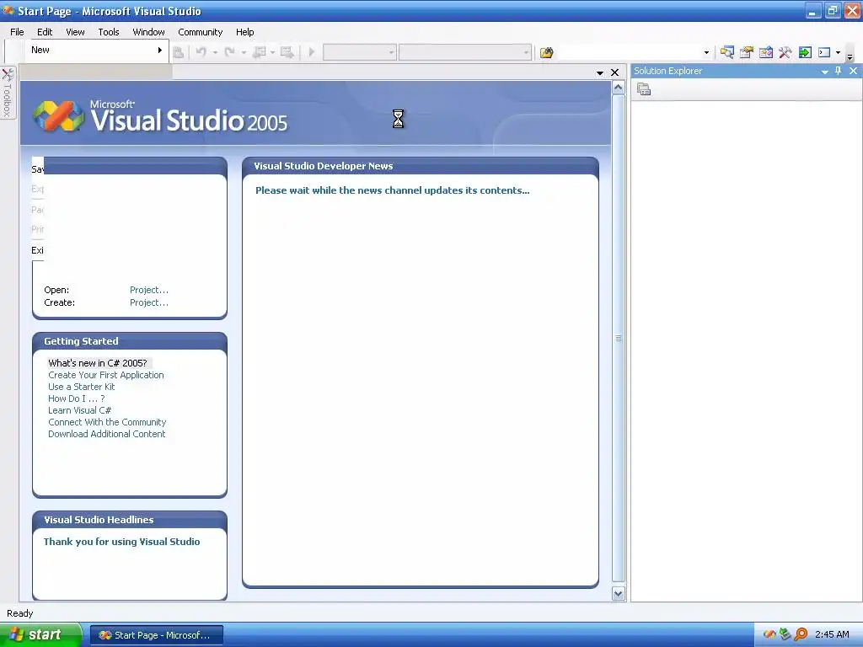Click the Redo toolbar icon

[x=230, y=52]
